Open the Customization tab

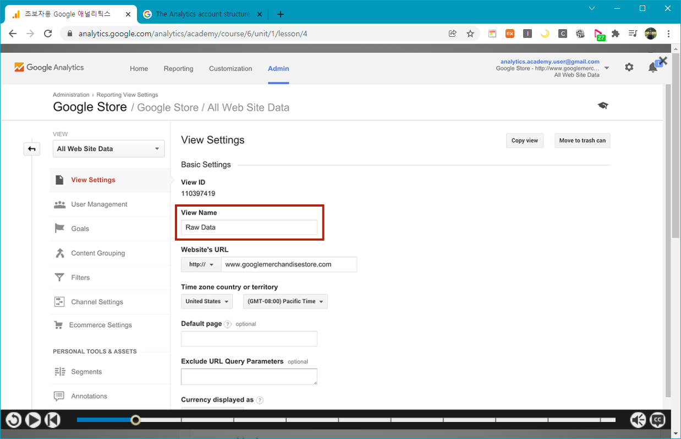click(x=230, y=69)
